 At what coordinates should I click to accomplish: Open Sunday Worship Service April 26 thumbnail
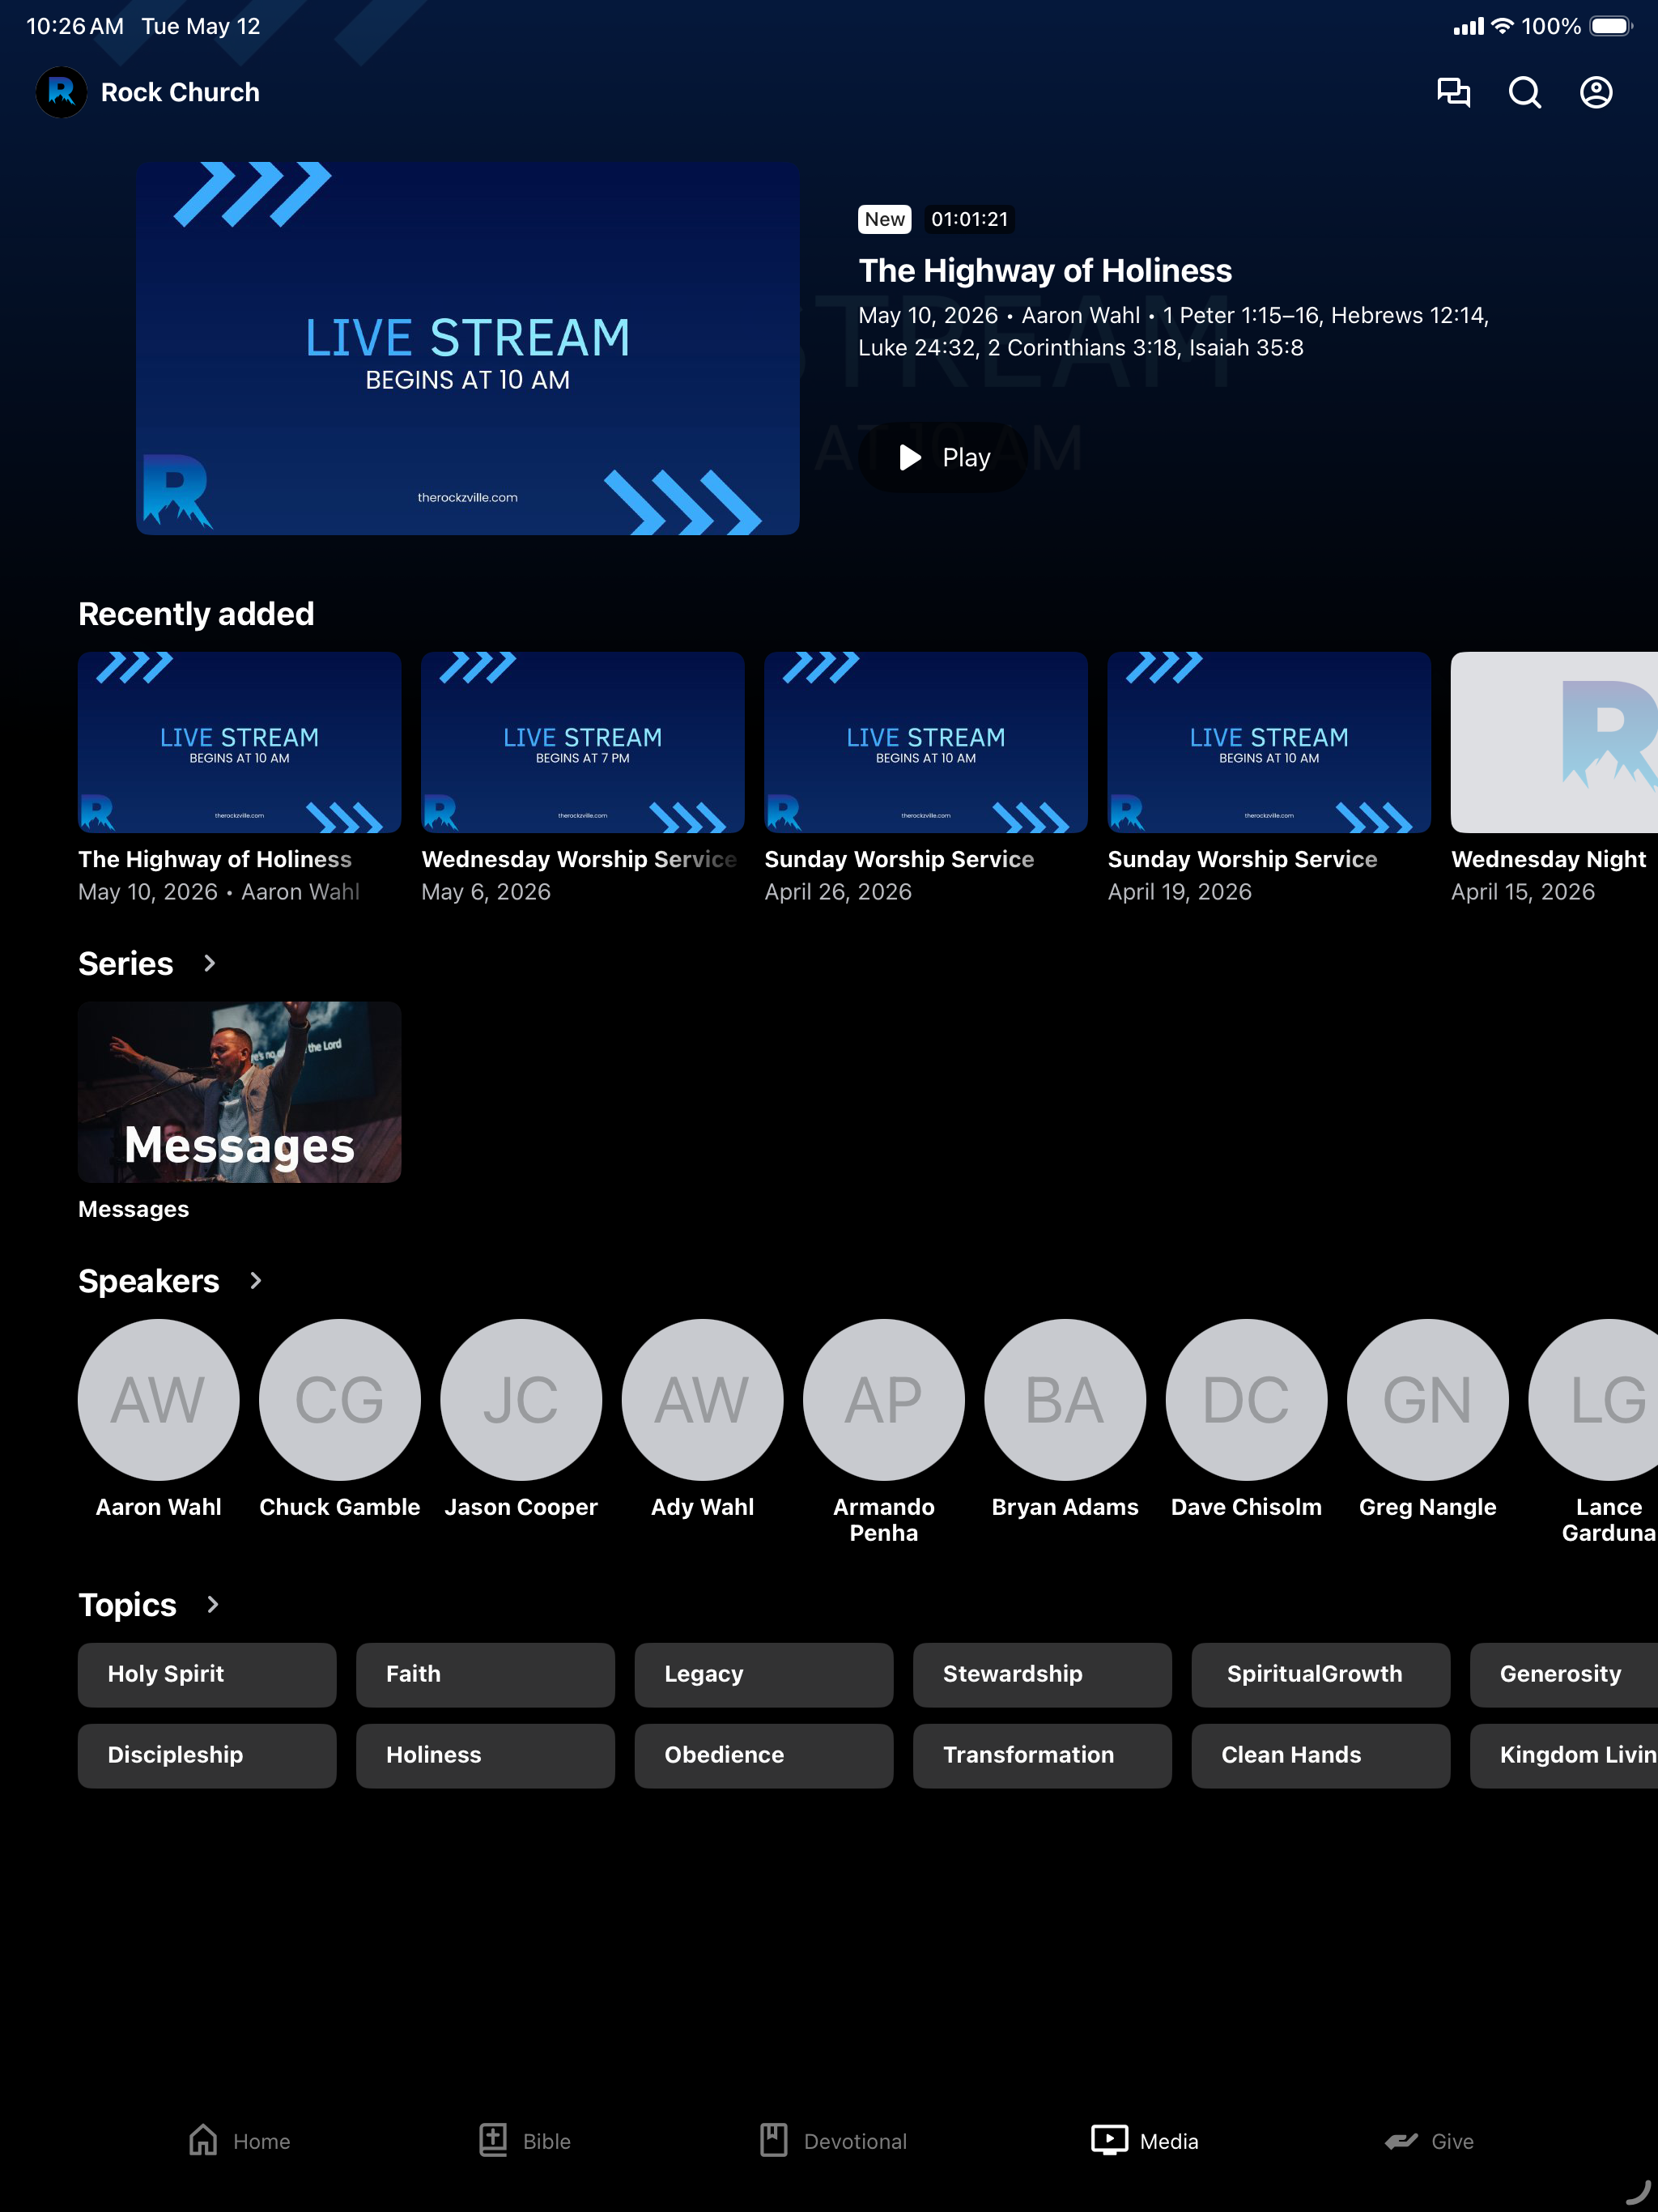[x=925, y=742]
